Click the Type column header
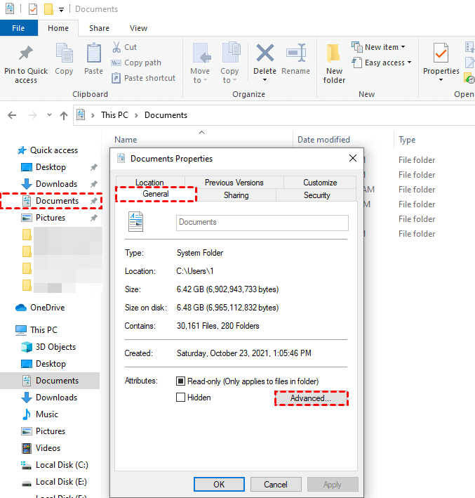 (407, 140)
